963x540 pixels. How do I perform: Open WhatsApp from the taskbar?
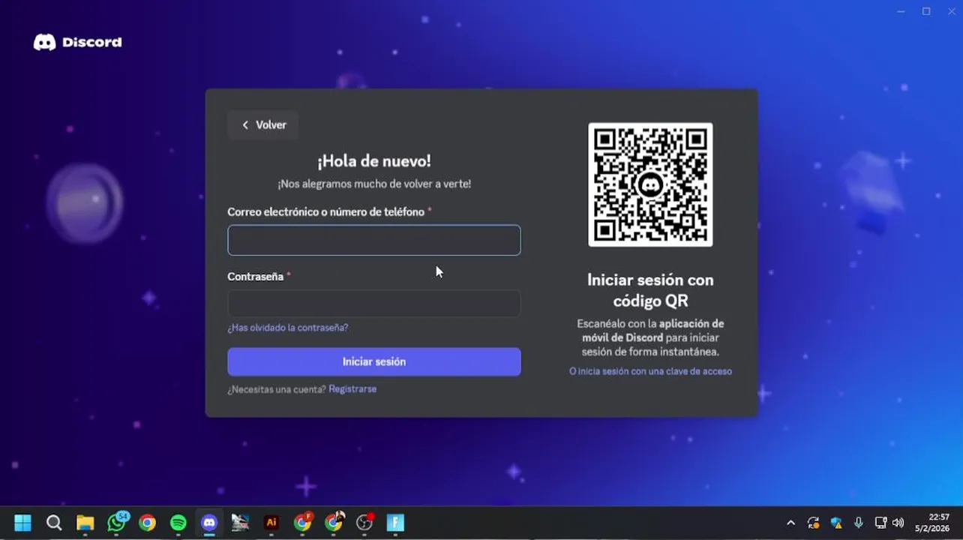tap(117, 522)
